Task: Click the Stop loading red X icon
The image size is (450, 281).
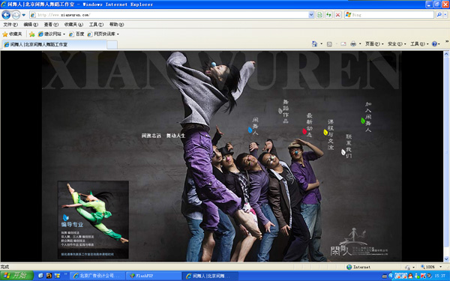Action: (x=337, y=15)
